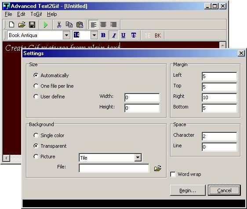Expand the Tile picture mode dropdown
The height and width of the screenshot is (209, 247).
coord(138,157)
